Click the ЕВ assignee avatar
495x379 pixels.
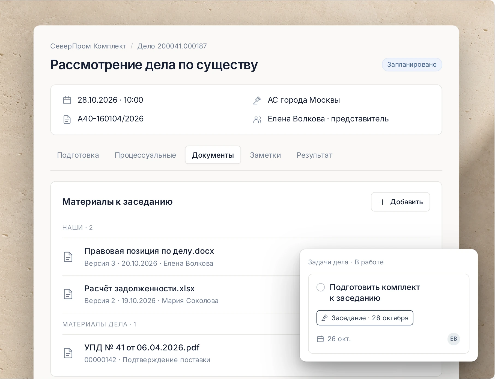click(x=454, y=339)
